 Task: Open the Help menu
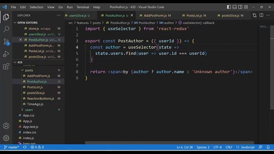97,7
